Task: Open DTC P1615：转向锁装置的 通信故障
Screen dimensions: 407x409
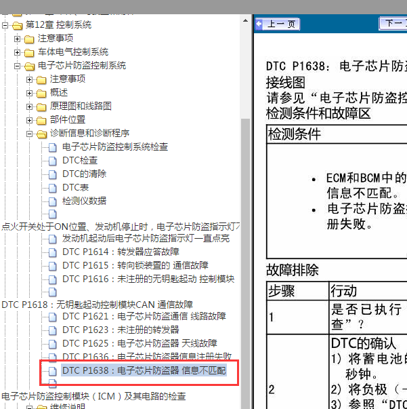Action: [x=135, y=265]
